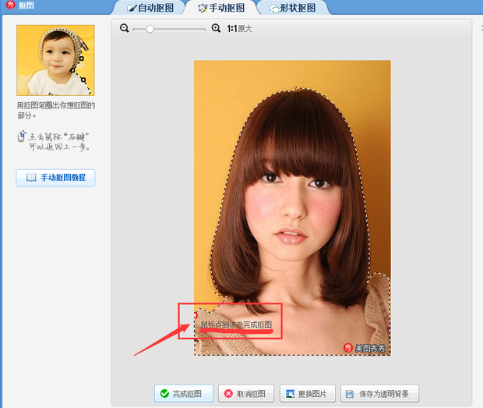
Task: Click the brush icon on the 自动抠图 tab
Action: tap(132, 8)
